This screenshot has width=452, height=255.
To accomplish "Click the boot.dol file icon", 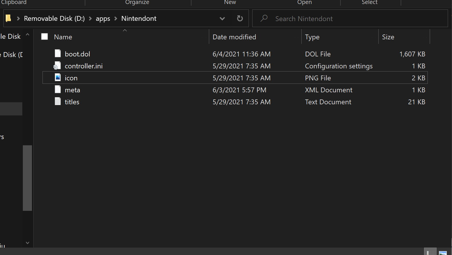I will pos(58,54).
